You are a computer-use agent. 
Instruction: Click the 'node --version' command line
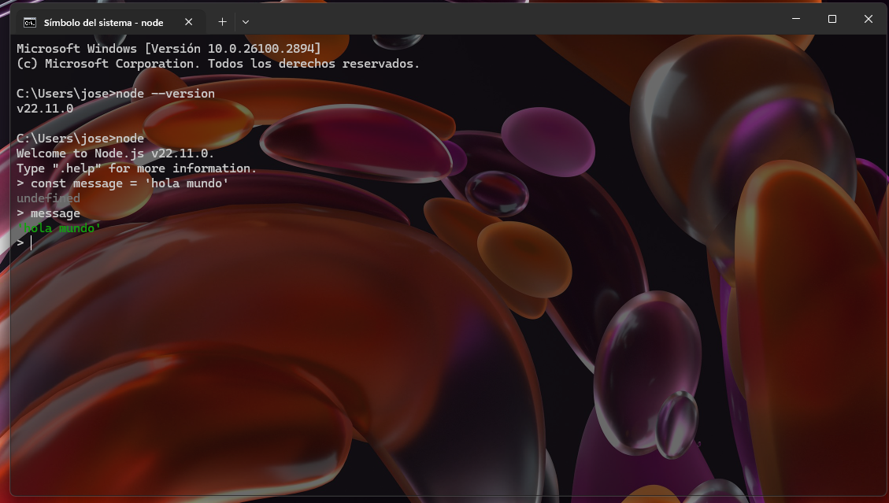(116, 94)
